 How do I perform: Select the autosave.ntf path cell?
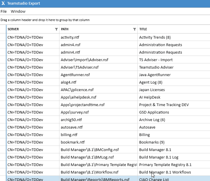(98, 127)
